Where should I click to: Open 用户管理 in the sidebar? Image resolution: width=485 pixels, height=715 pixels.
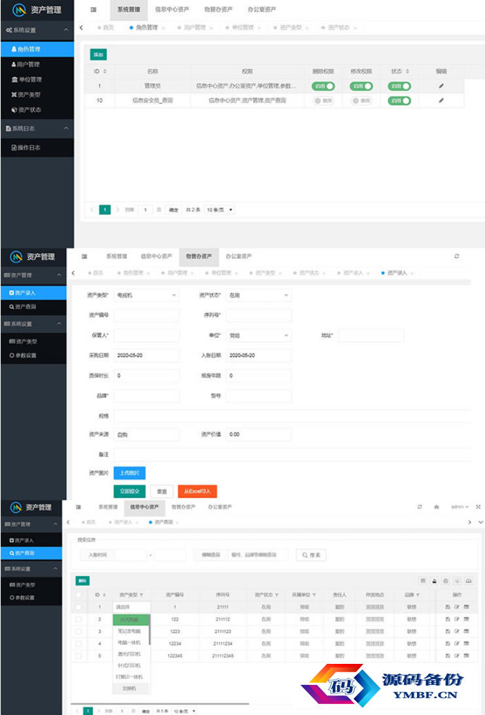(37, 64)
